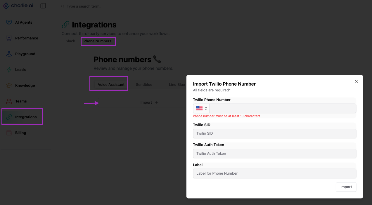Click the 'All fields are required*' text
372x205 pixels.
[x=212, y=90]
